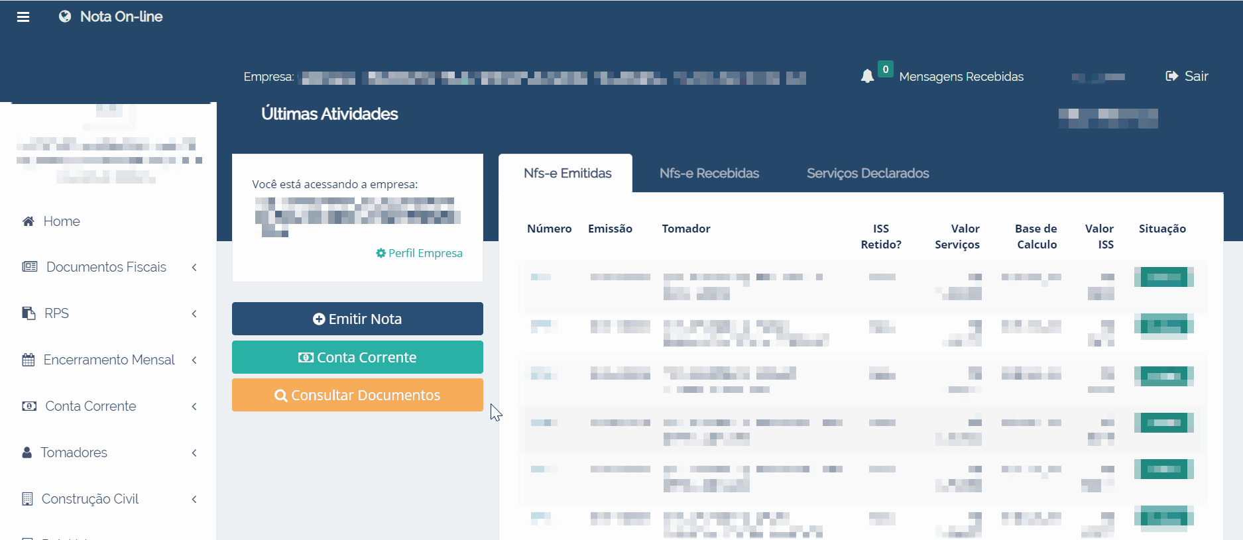This screenshot has width=1243, height=540.
Task: Open notifications bell icon
Action: (x=867, y=76)
